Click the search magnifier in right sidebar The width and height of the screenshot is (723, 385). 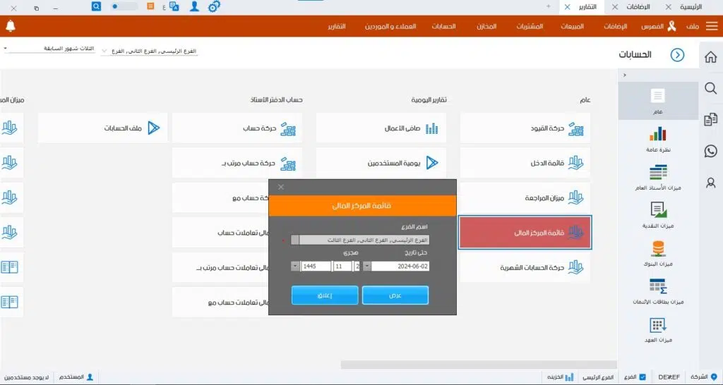pos(710,88)
